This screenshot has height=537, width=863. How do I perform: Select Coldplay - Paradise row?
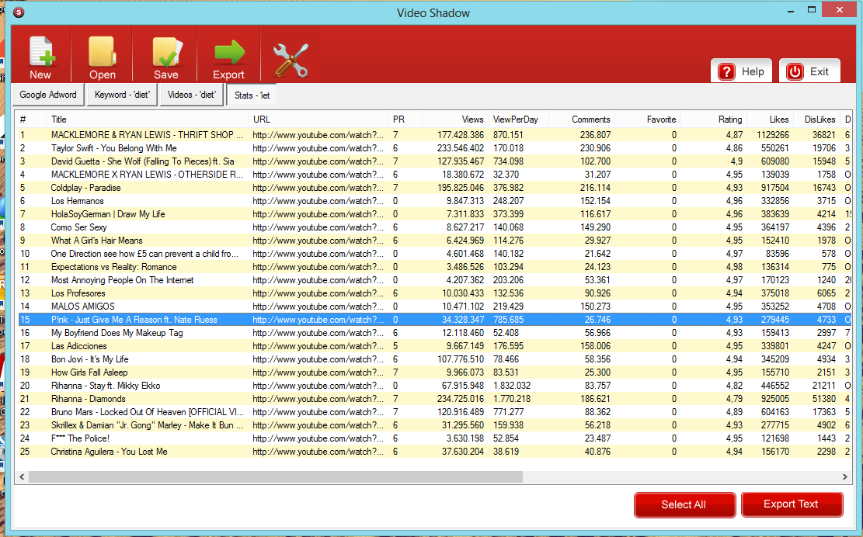coord(434,188)
